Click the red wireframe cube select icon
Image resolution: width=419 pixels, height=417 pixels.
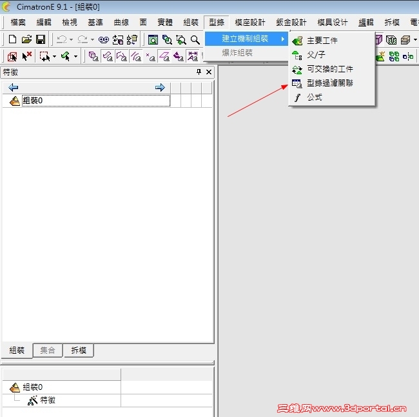tap(12, 56)
